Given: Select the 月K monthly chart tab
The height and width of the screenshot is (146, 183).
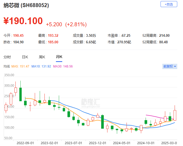Looking at the screenshot, I should tap(59, 57).
